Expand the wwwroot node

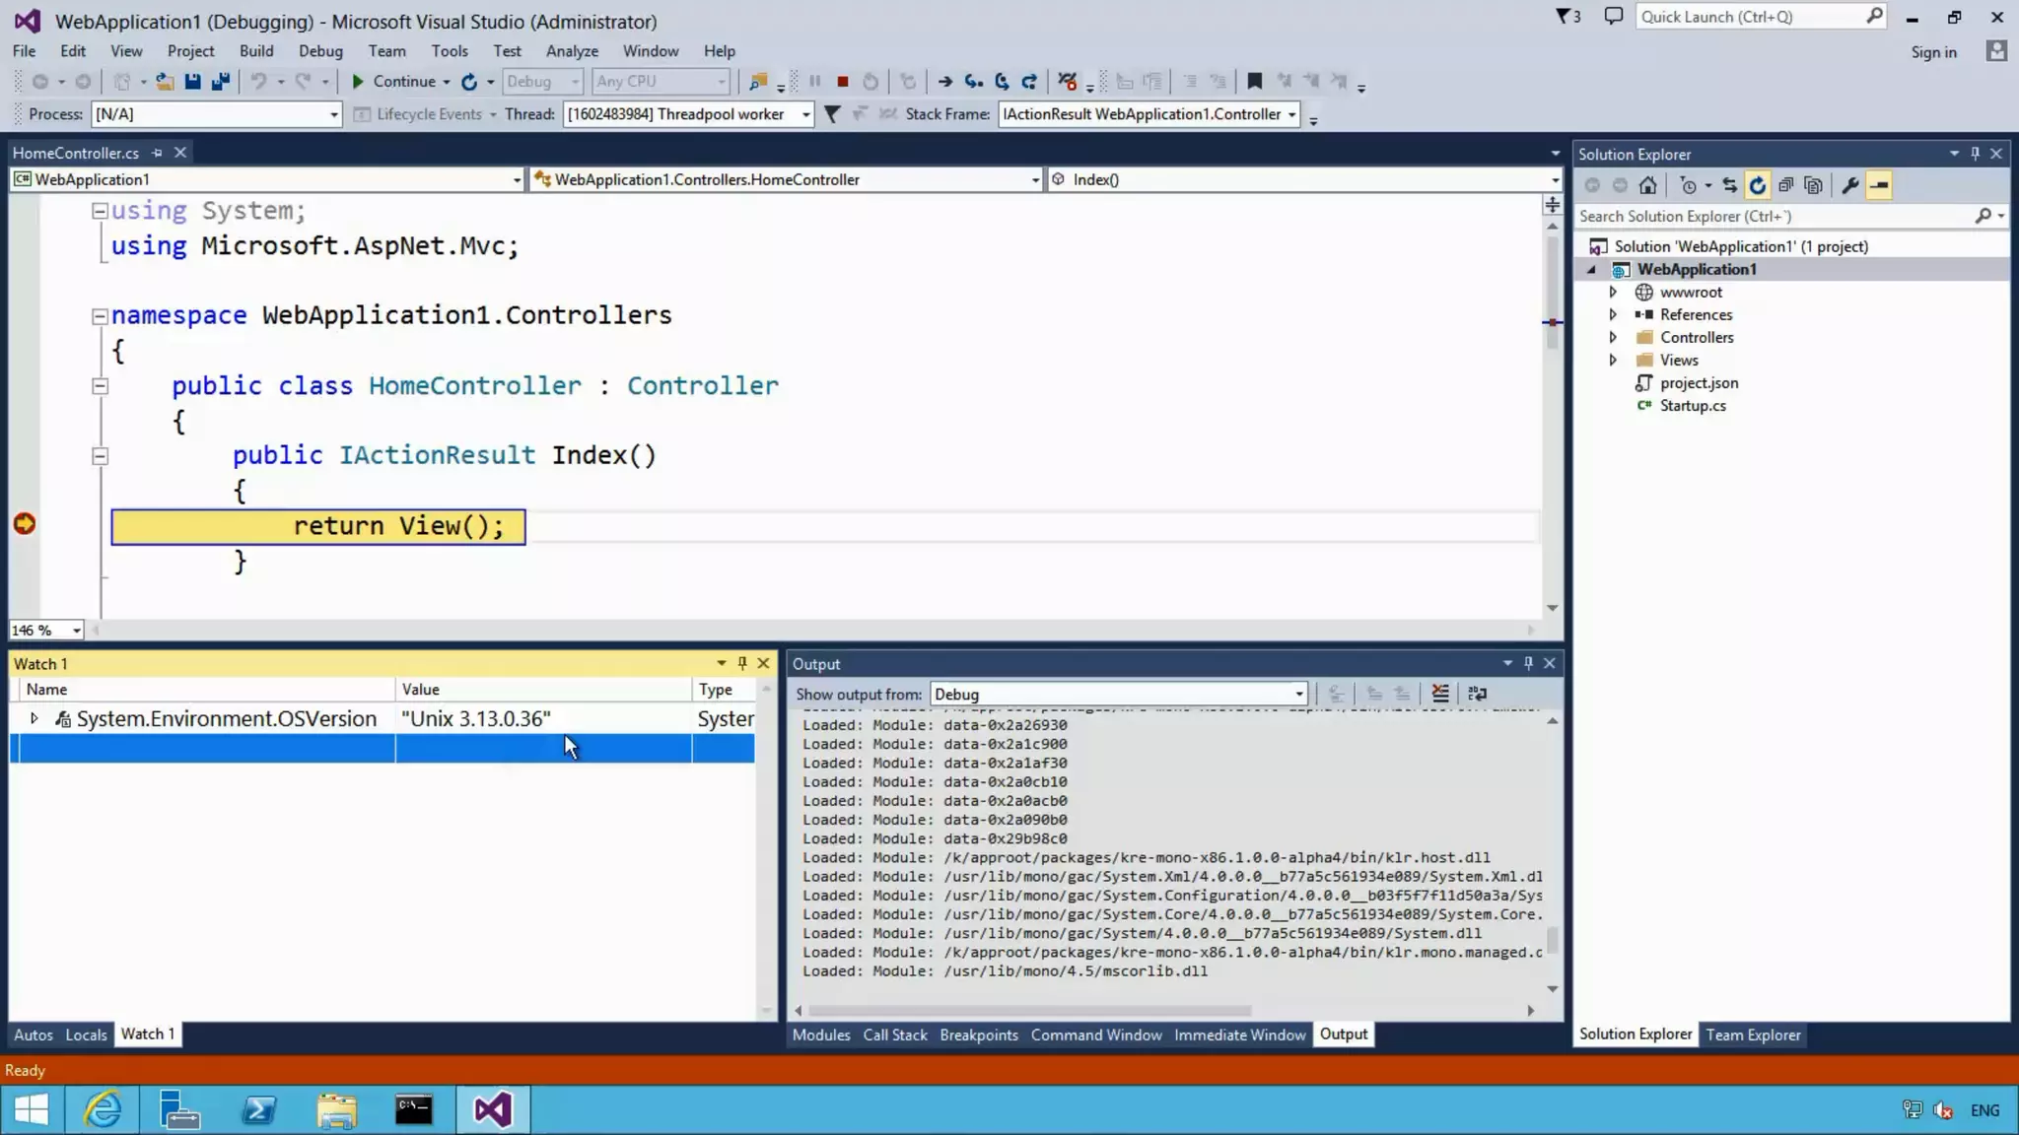tap(1613, 293)
